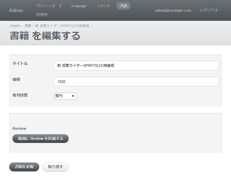
Task: Open the コメント menu item
Action: pyautogui.click(x=103, y=6)
